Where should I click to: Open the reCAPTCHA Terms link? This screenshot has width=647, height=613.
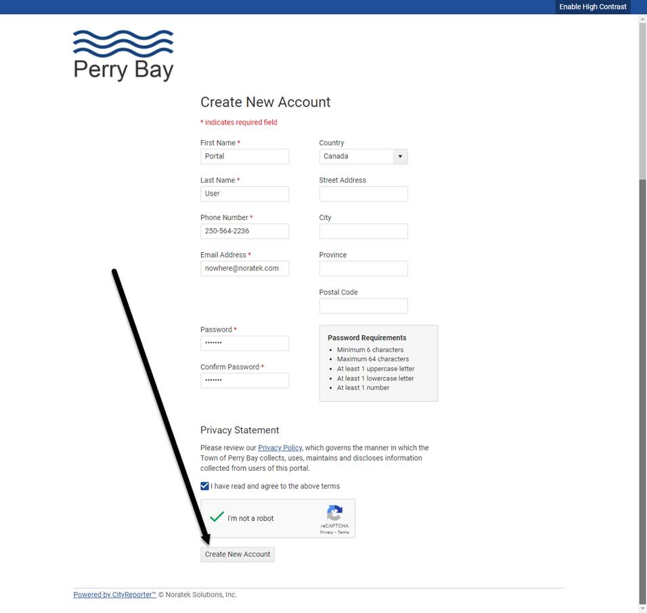(343, 532)
